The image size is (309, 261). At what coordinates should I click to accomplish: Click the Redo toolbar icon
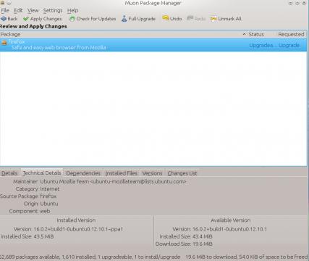(190, 18)
